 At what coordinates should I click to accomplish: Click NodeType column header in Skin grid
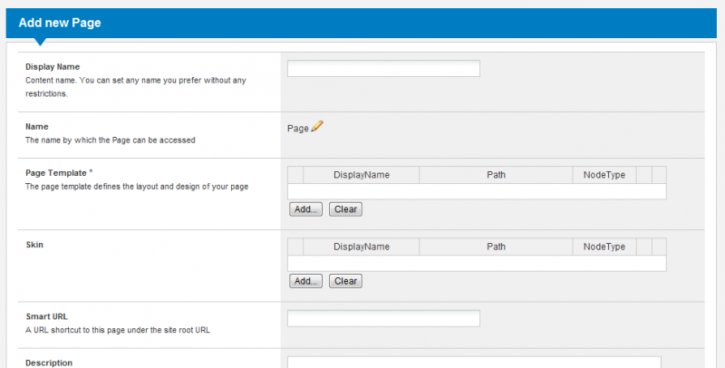click(x=604, y=247)
